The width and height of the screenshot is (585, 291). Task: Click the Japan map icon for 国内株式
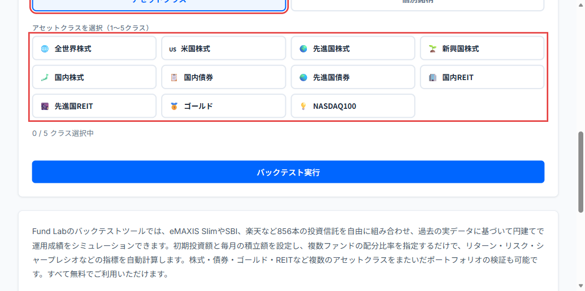pyautogui.click(x=45, y=78)
